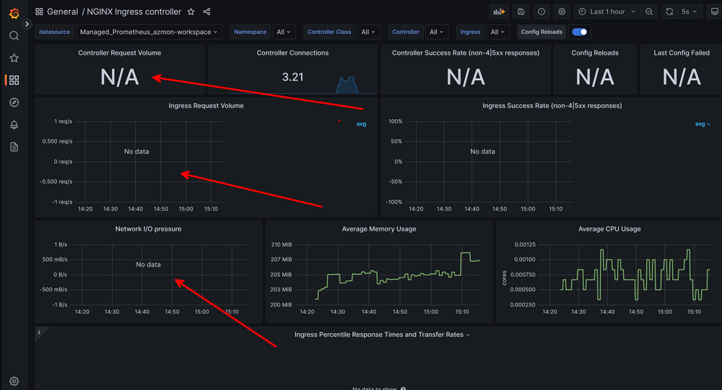722x390 pixels.
Task: Save the dashboard using the disk icon
Action: (x=521, y=12)
